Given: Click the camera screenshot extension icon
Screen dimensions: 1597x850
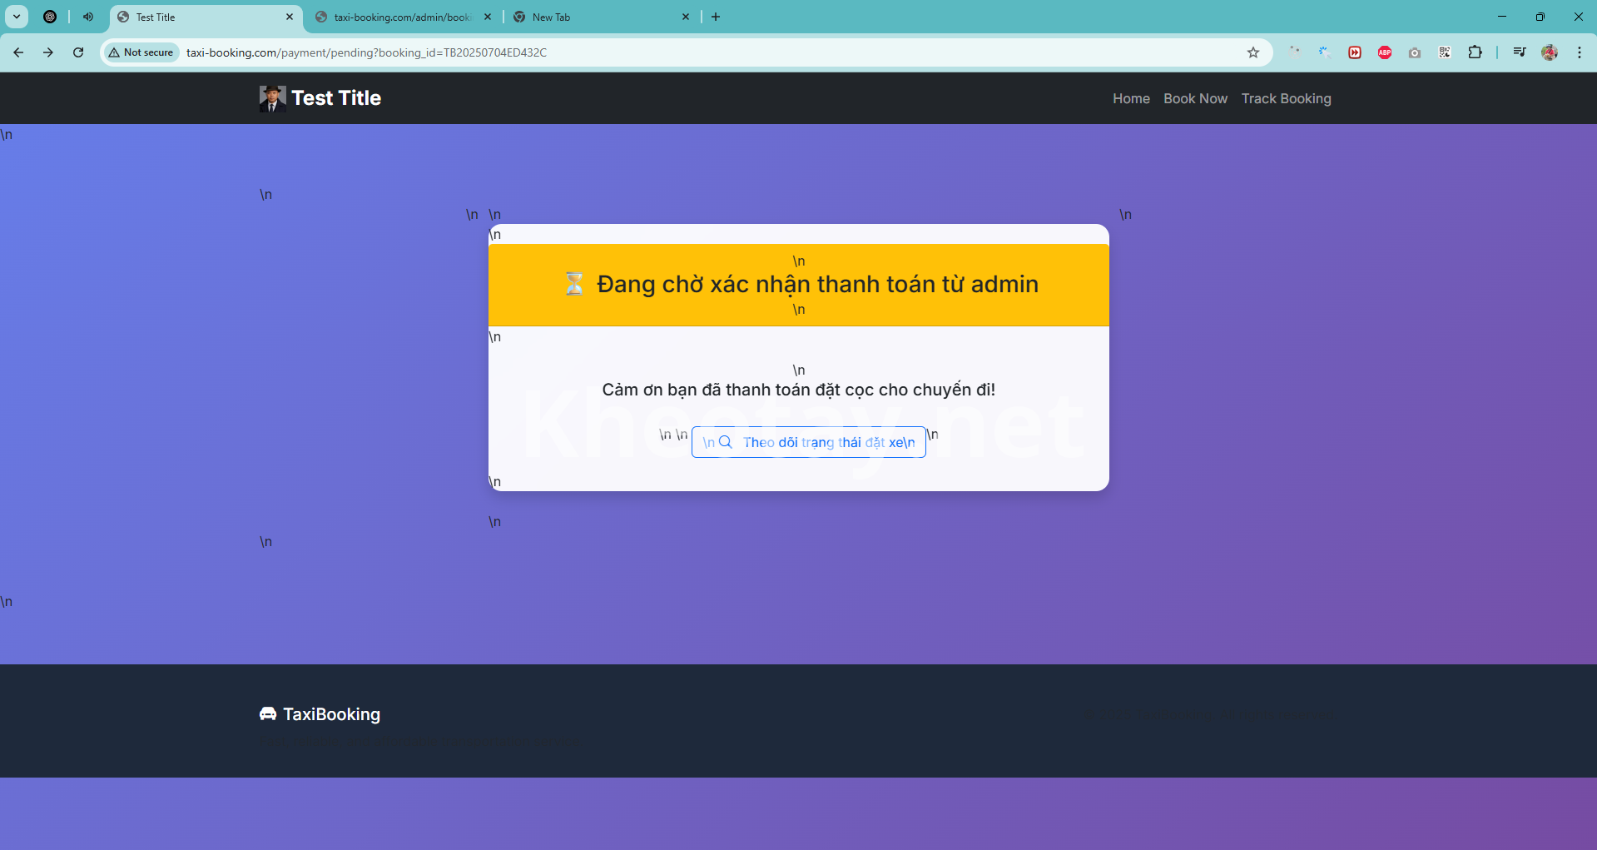Looking at the screenshot, I should (1414, 52).
